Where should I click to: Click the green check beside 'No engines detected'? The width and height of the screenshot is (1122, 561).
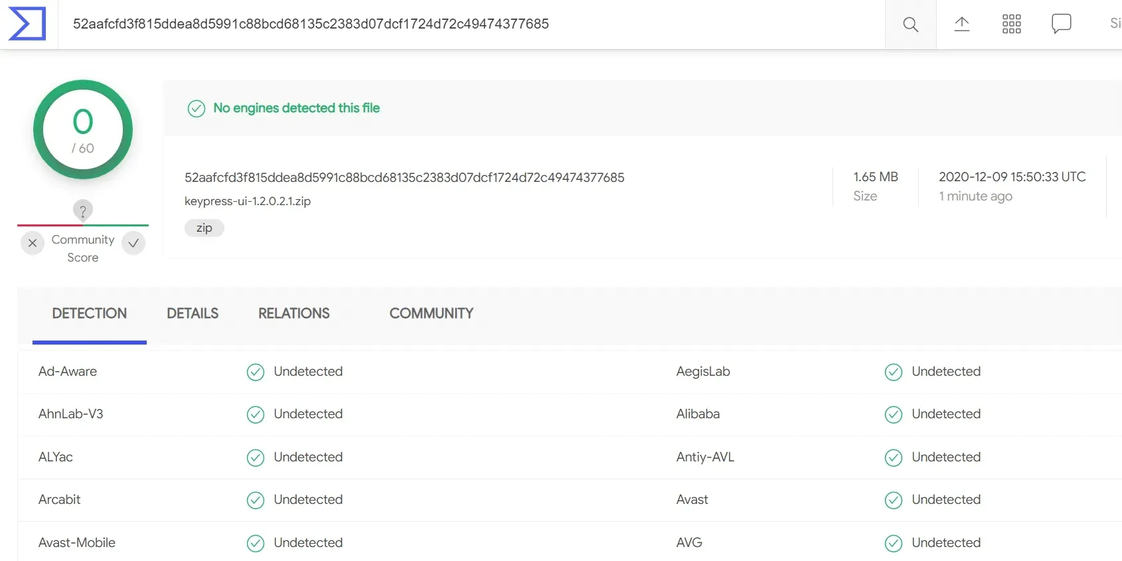click(197, 108)
